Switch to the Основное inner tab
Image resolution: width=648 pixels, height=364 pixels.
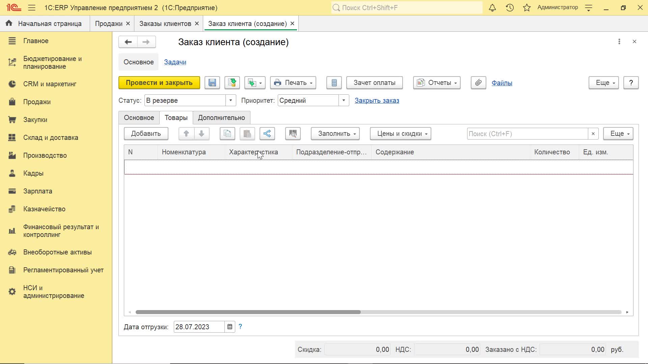tap(139, 118)
